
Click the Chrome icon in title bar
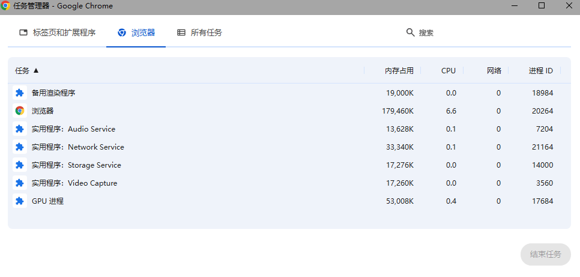(5, 6)
